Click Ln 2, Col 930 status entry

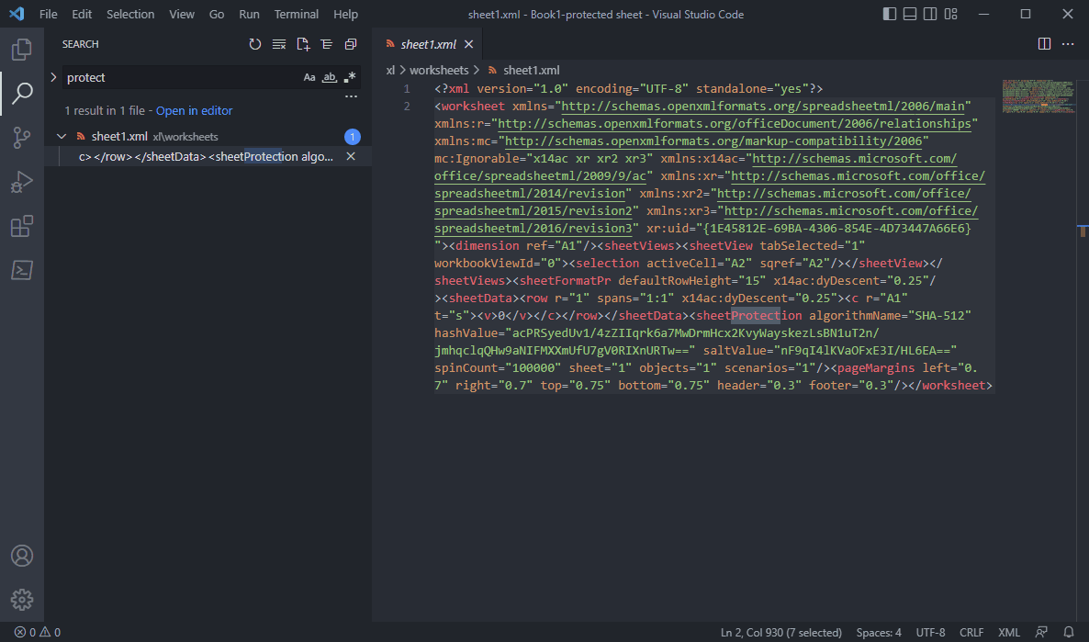(x=780, y=632)
